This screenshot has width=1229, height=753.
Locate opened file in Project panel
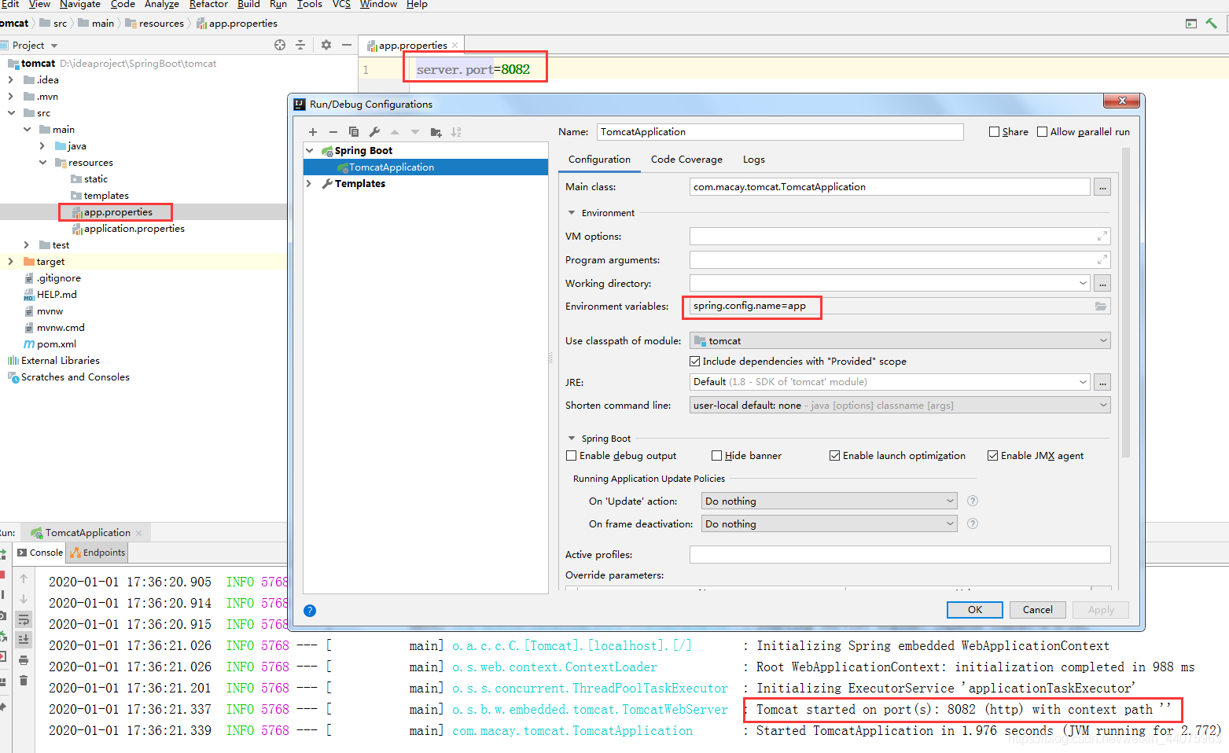(280, 46)
